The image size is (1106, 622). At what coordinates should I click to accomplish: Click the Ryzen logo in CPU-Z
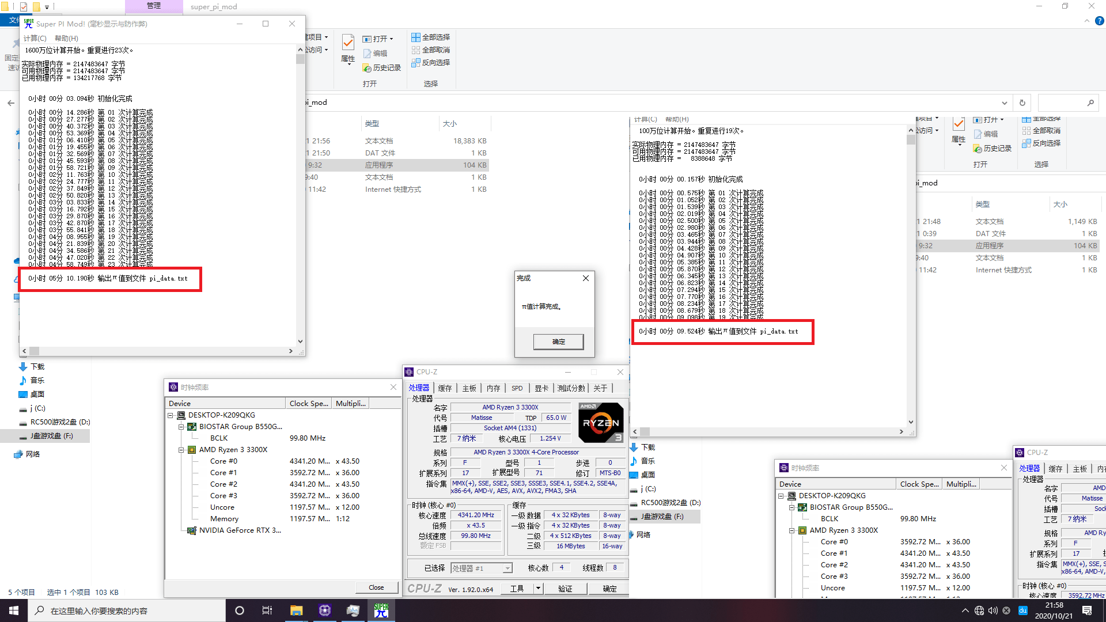click(601, 422)
